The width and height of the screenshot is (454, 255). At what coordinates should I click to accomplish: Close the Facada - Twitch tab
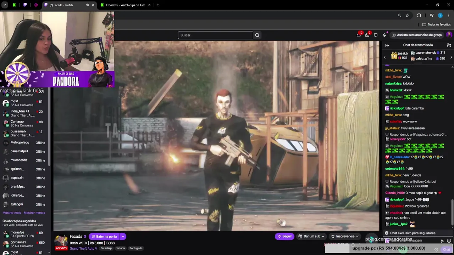[x=93, y=5]
